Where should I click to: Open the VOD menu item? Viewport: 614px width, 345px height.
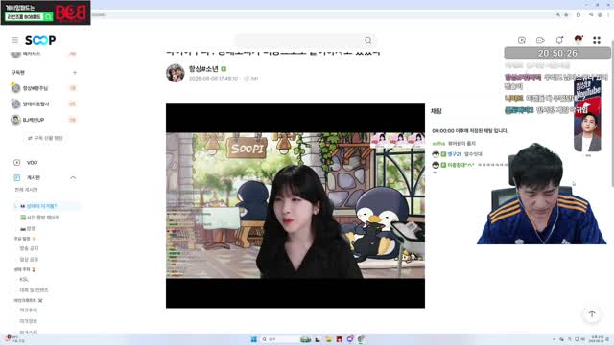(32, 162)
